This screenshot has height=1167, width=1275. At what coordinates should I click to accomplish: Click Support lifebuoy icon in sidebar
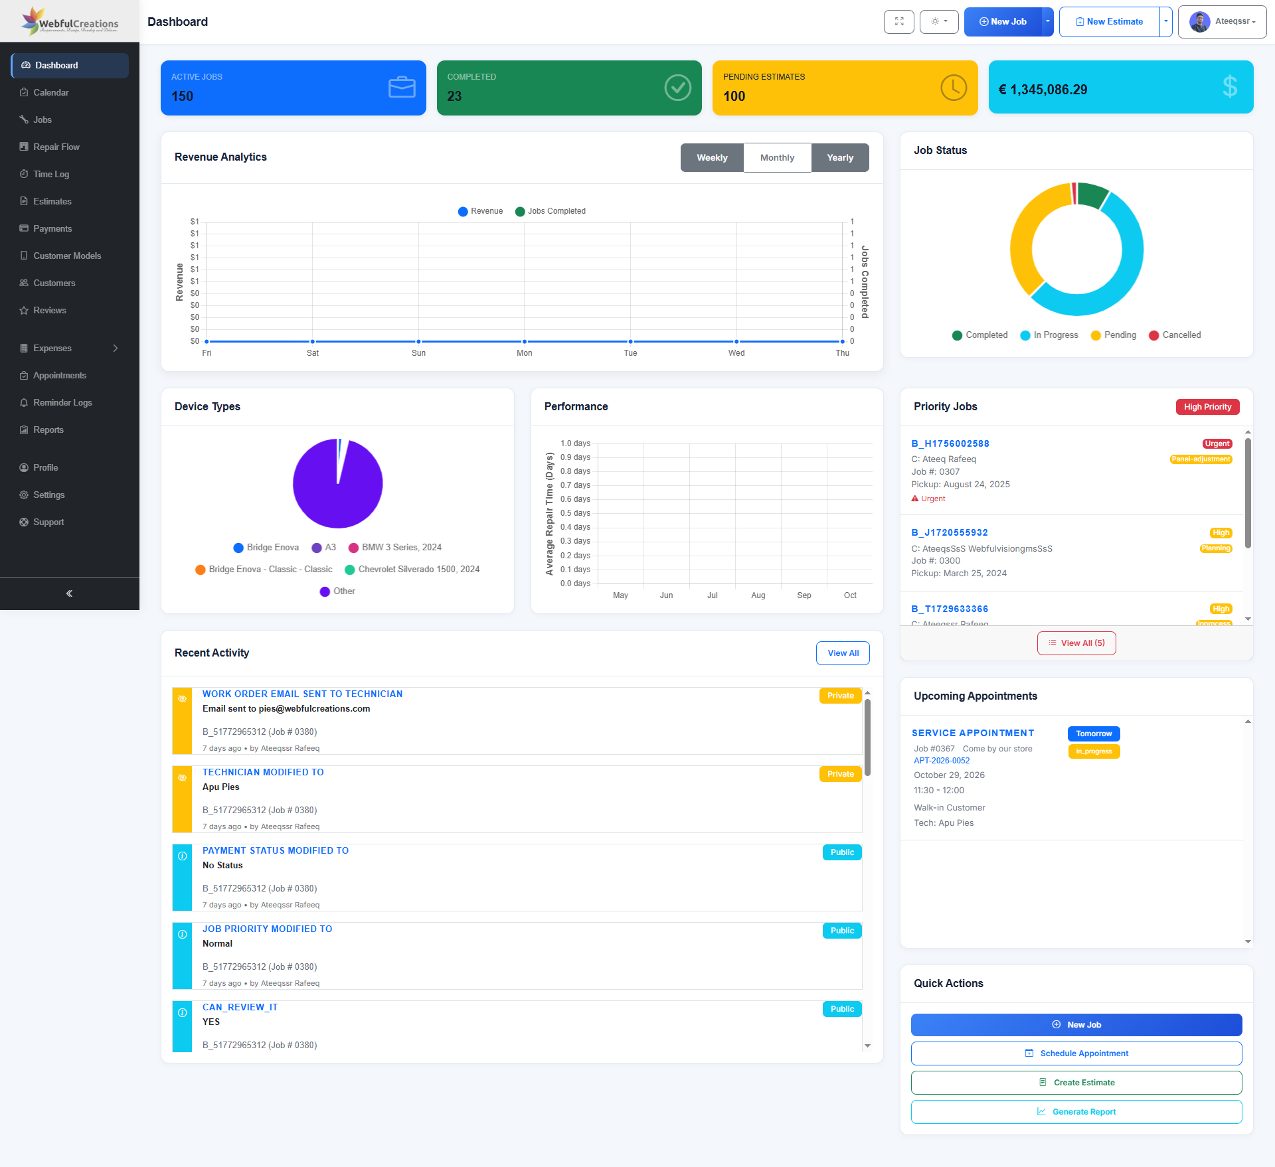click(x=24, y=522)
